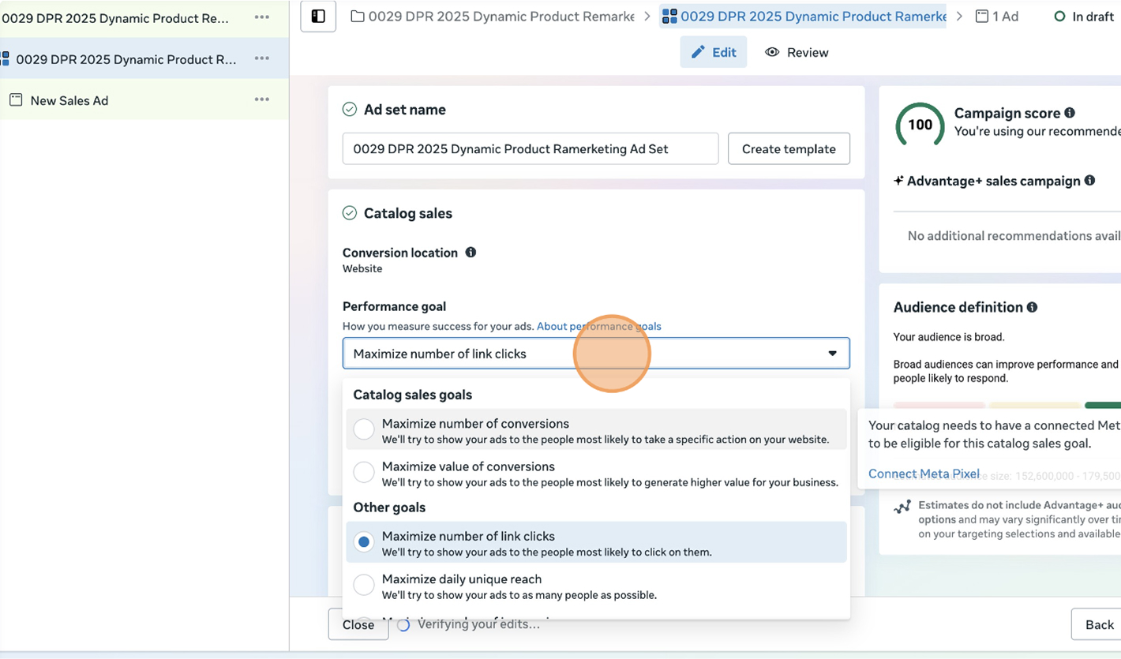Select Maximize daily unique reach option

pyautogui.click(x=364, y=585)
